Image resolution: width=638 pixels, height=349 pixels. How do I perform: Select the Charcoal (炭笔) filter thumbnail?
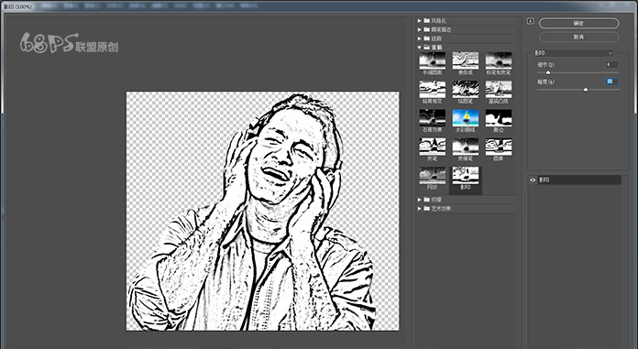click(x=432, y=147)
